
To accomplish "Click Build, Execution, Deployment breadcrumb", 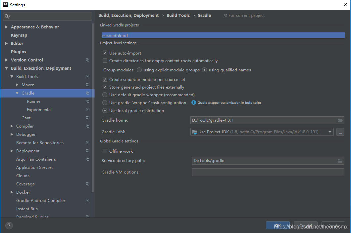I will [x=128, y=16].
